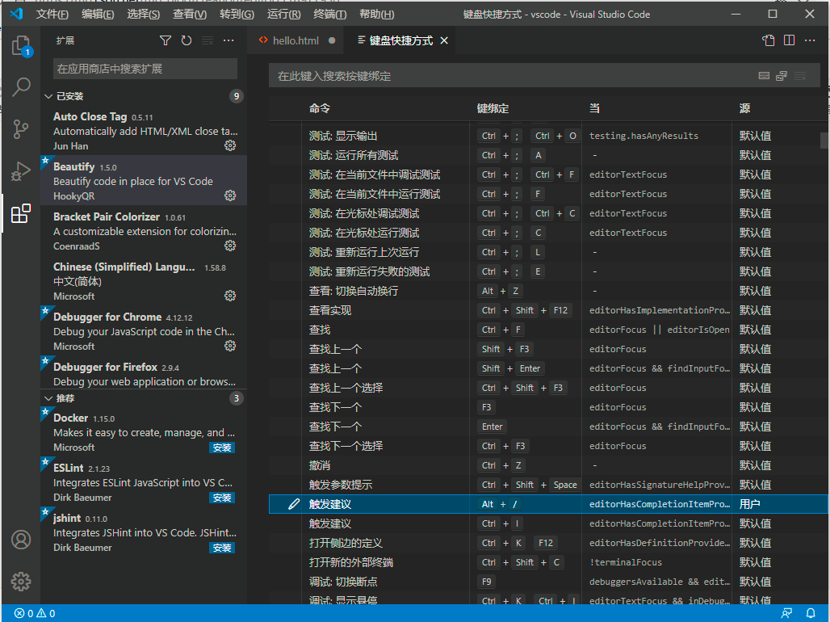This screenshot has width=830, height=622.
Task: Click the 键绑定 column header
Action: point(493,108)
